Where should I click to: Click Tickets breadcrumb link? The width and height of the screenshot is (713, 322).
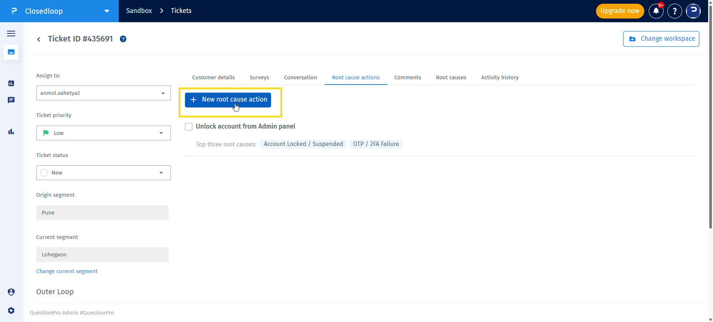coord(181,11)
